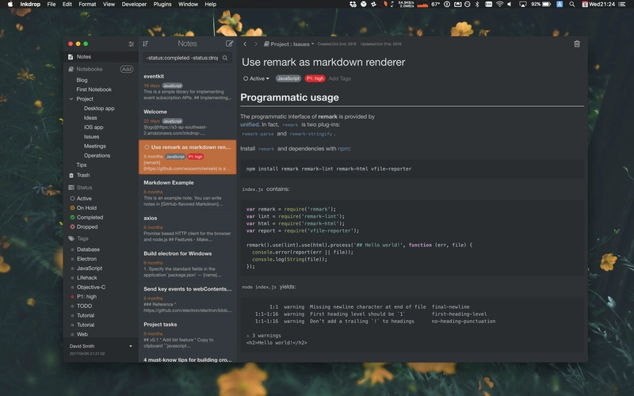The height and width of the screenshot is (396, 634).
Task: Open the Help menu
Action: click(210, 4)
